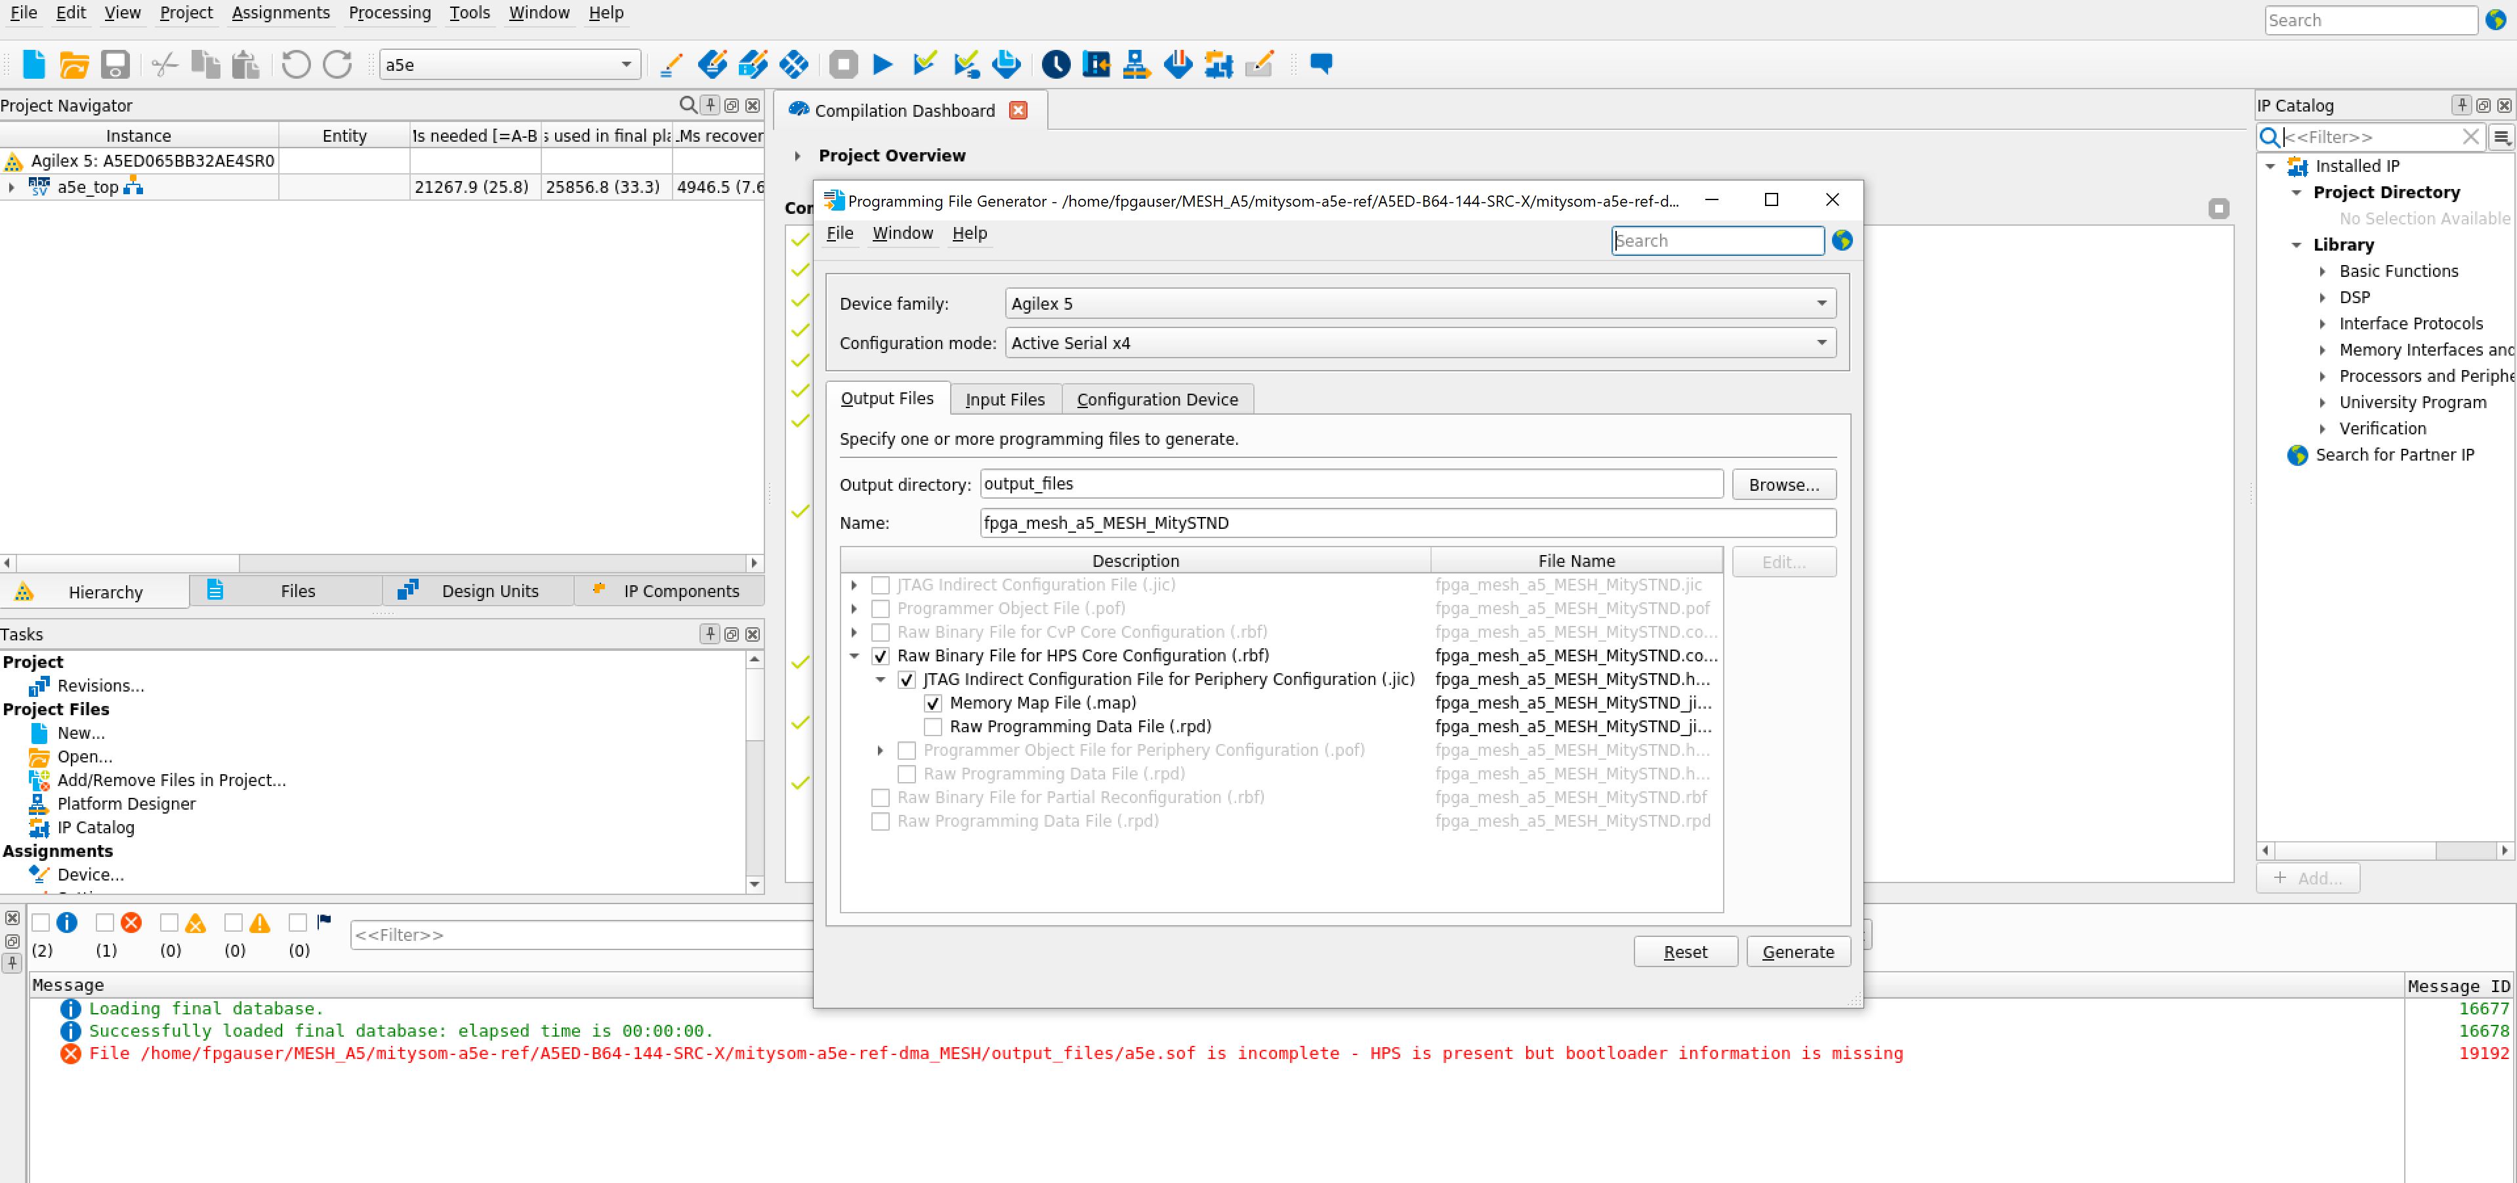Click the Chip Planner diamond grid icon

click(x=793, y=64)
